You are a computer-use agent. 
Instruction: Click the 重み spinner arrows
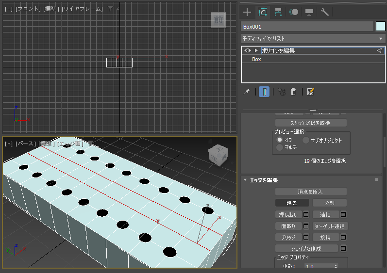336,266
